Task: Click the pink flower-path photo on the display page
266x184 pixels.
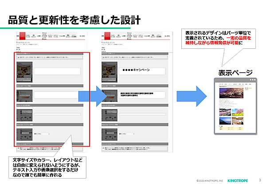Action: [x=225, y=112]
